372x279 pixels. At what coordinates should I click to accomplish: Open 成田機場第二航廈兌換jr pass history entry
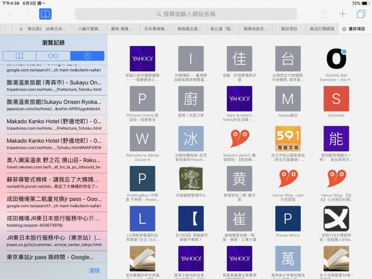(x=54, y=202)
